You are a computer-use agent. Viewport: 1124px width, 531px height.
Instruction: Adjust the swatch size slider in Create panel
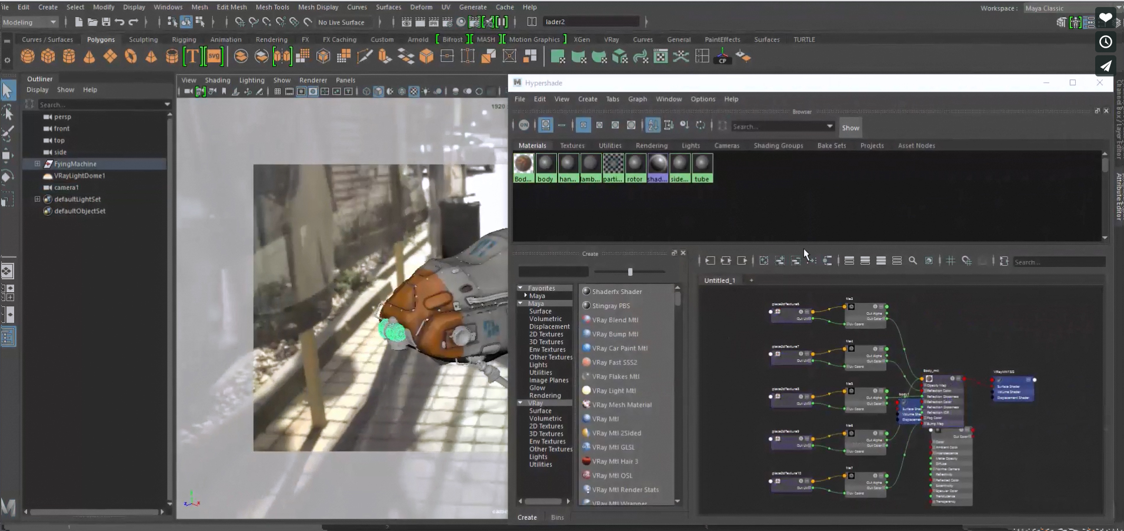631,272
